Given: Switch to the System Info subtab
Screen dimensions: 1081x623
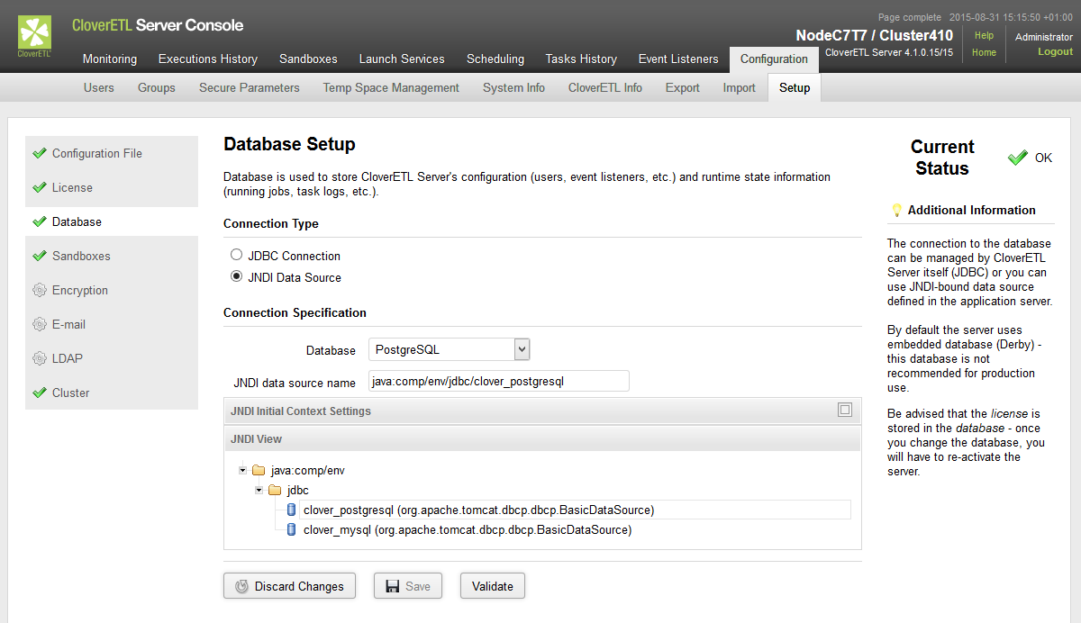Looking at the screenshot, I should point(513,87).
